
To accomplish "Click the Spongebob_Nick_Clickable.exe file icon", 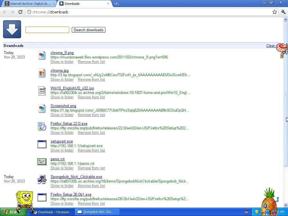I will click(42, 179).
